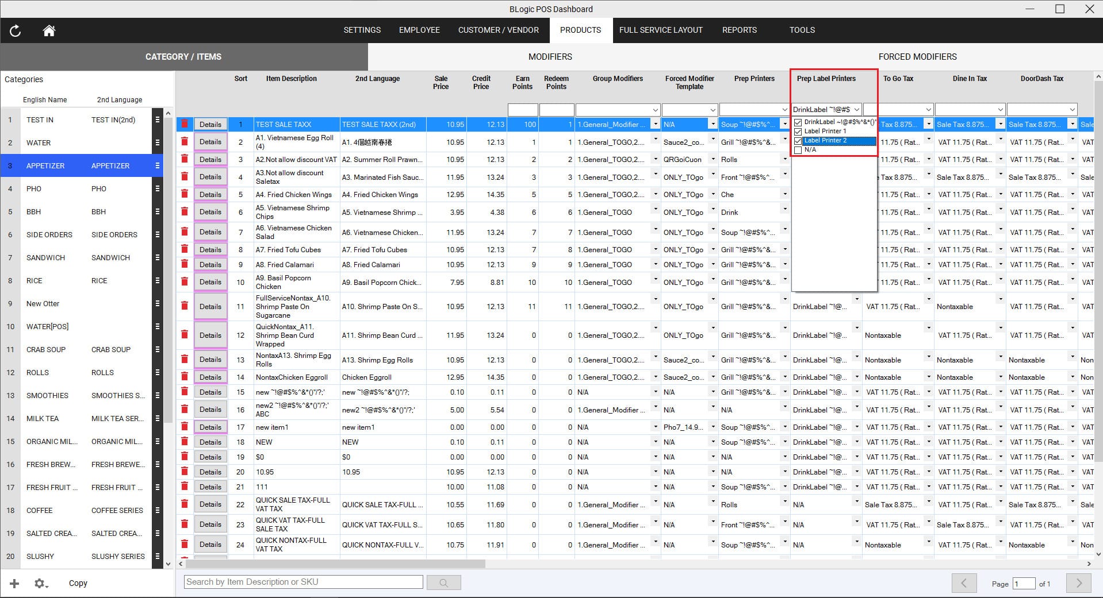
Task: Open the REPORTS menu
Action: pos(739,30)
